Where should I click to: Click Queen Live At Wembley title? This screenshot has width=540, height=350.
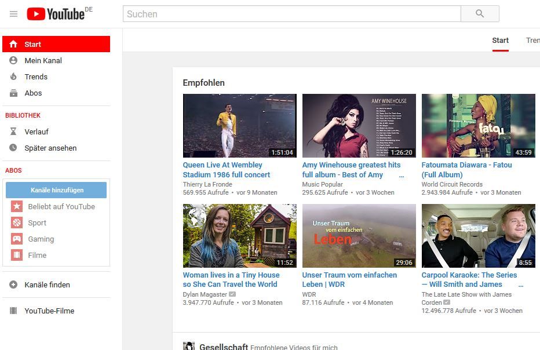coord(227,170)
